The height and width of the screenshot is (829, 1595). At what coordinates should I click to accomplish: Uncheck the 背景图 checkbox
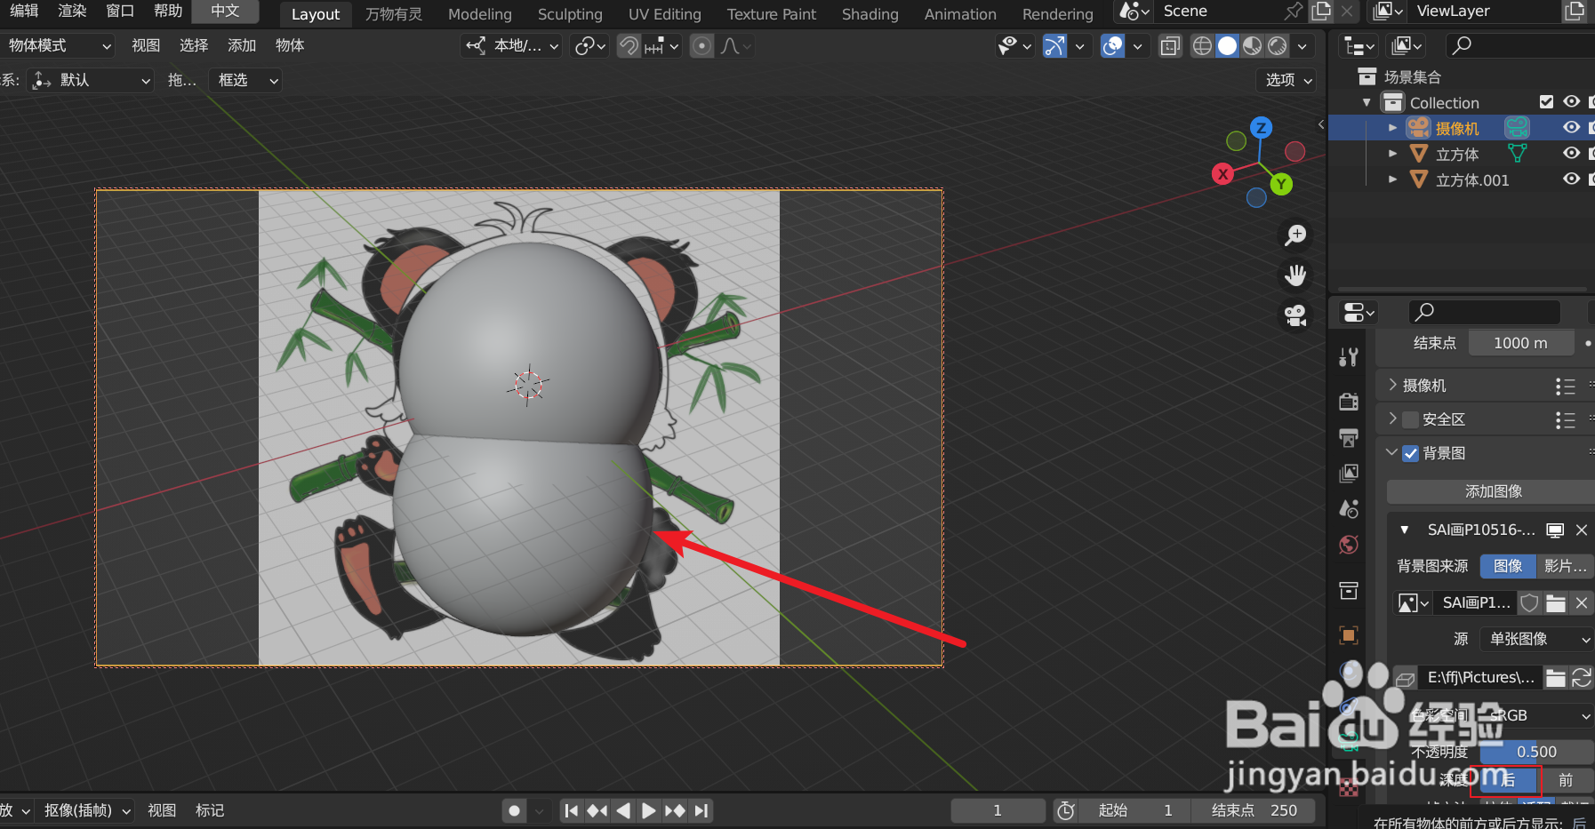(1411, 453)
